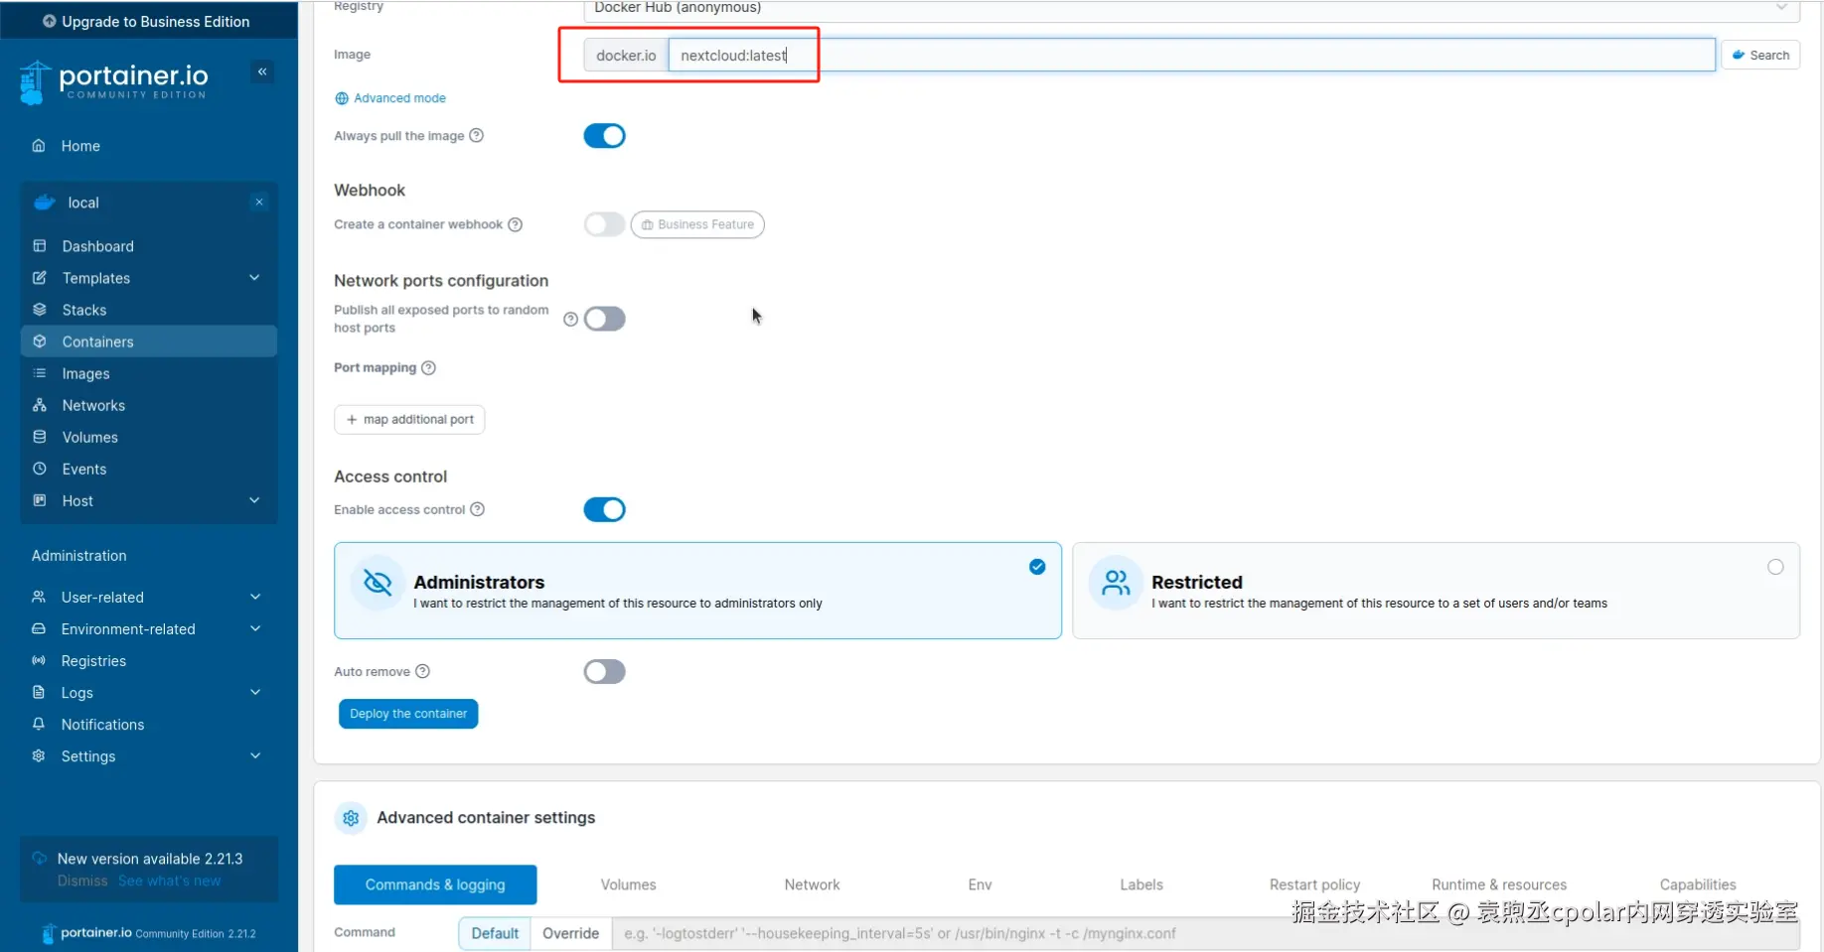This screenshot has width=1824, height=952.
Task: Click the Dashboard icon
Action: pos(40,246)
